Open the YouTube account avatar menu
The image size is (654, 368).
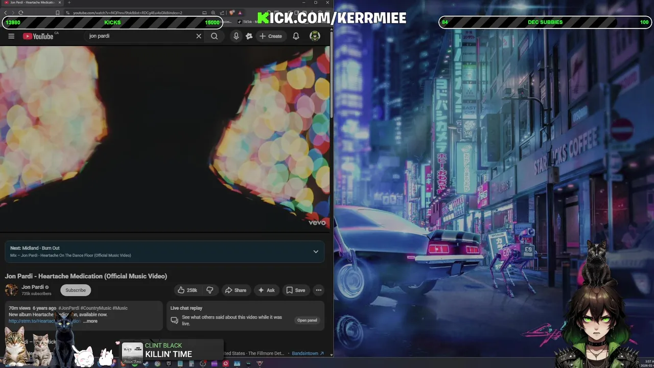tap(315, 36)
